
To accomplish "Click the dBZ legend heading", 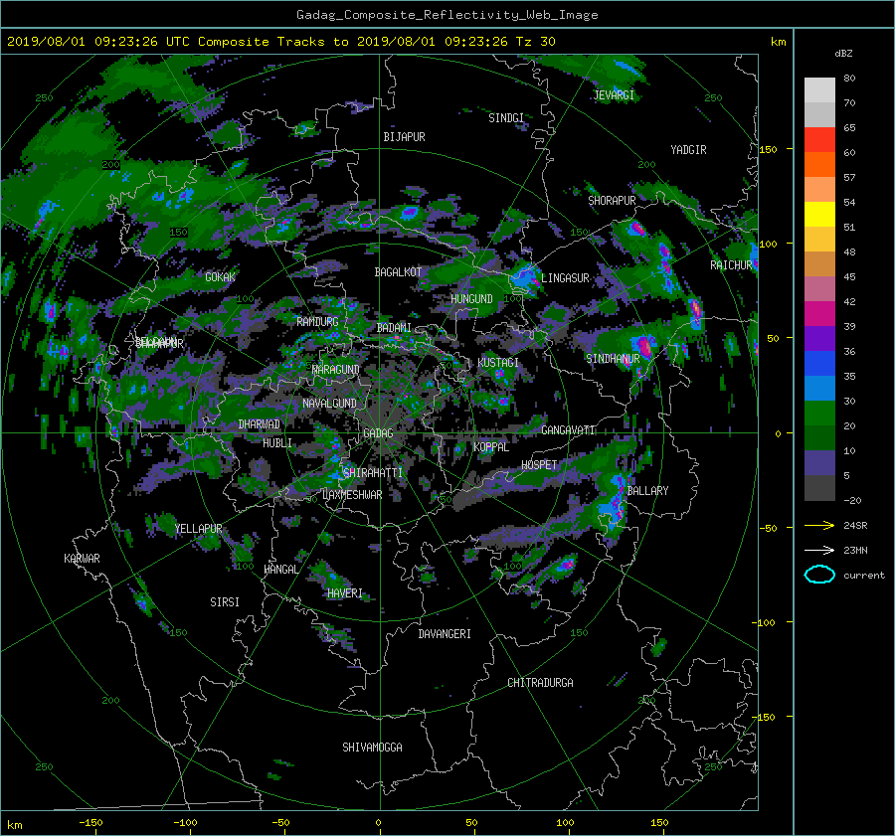I will coord(843,54).
